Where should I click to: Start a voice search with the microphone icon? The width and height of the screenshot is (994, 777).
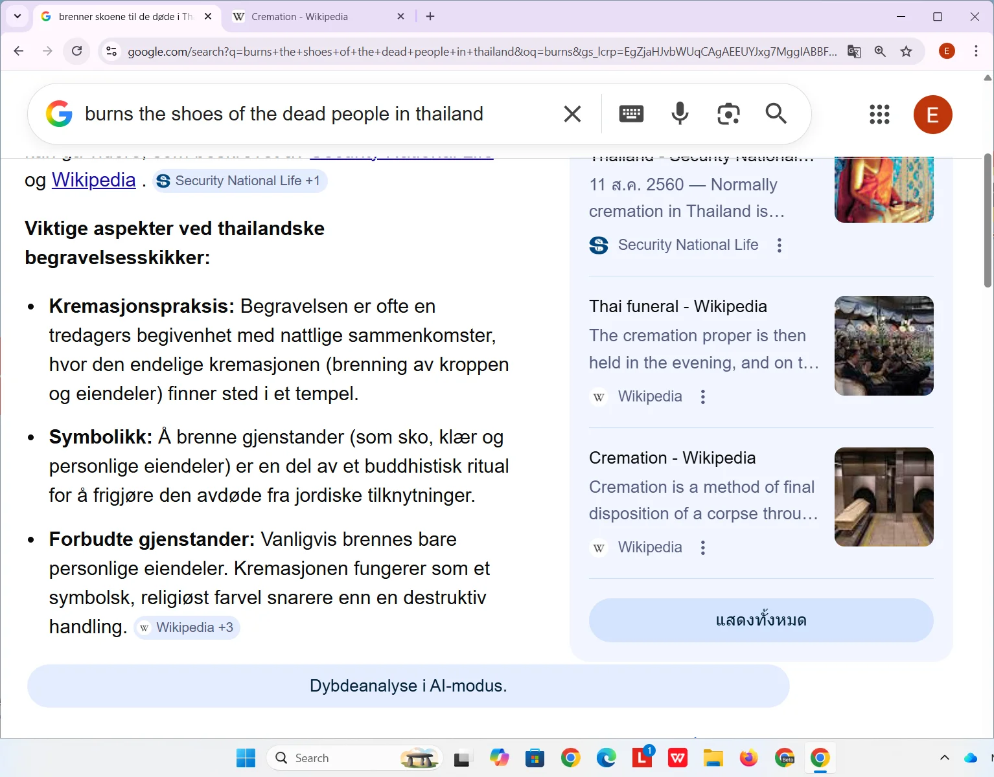point(679,113)
